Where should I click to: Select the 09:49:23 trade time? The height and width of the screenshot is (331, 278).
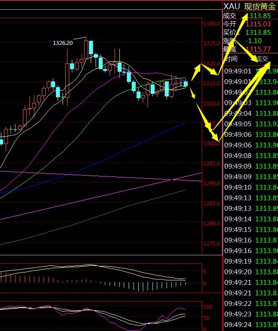[238, 314]
